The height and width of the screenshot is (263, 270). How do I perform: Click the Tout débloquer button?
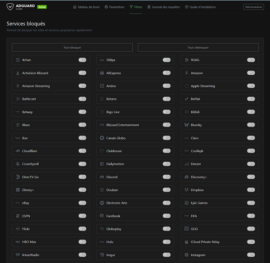198,47
